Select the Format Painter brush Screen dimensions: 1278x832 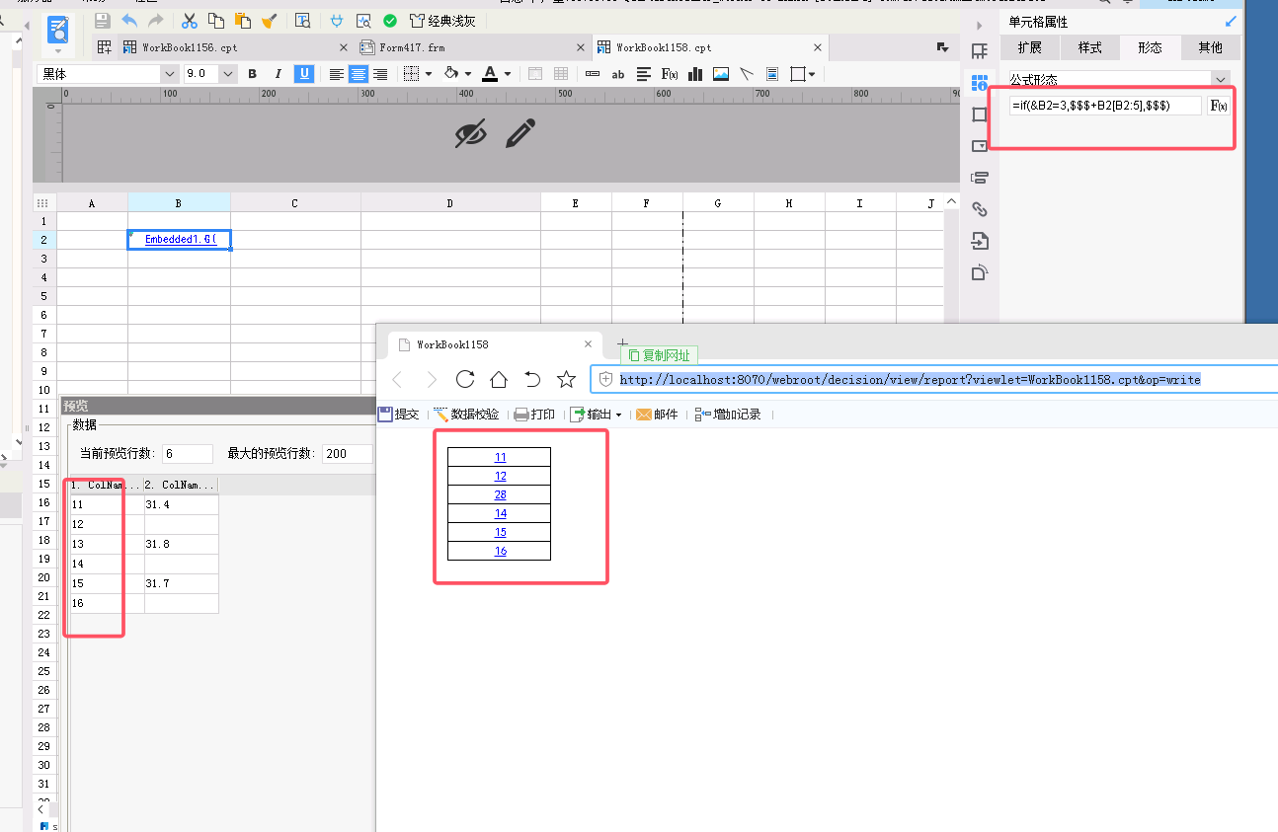(268, 20)
